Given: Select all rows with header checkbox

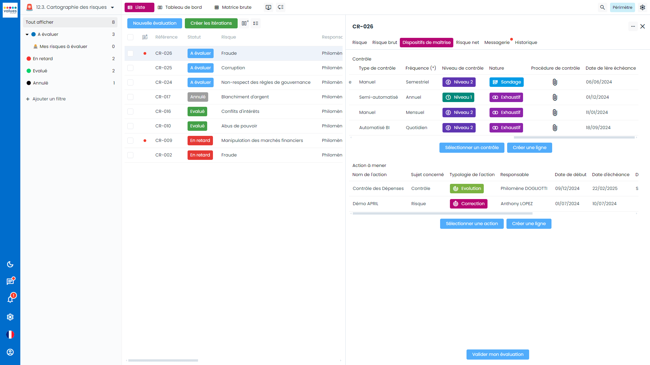Looking at the screenshot, I should click(x=130, y=37).
